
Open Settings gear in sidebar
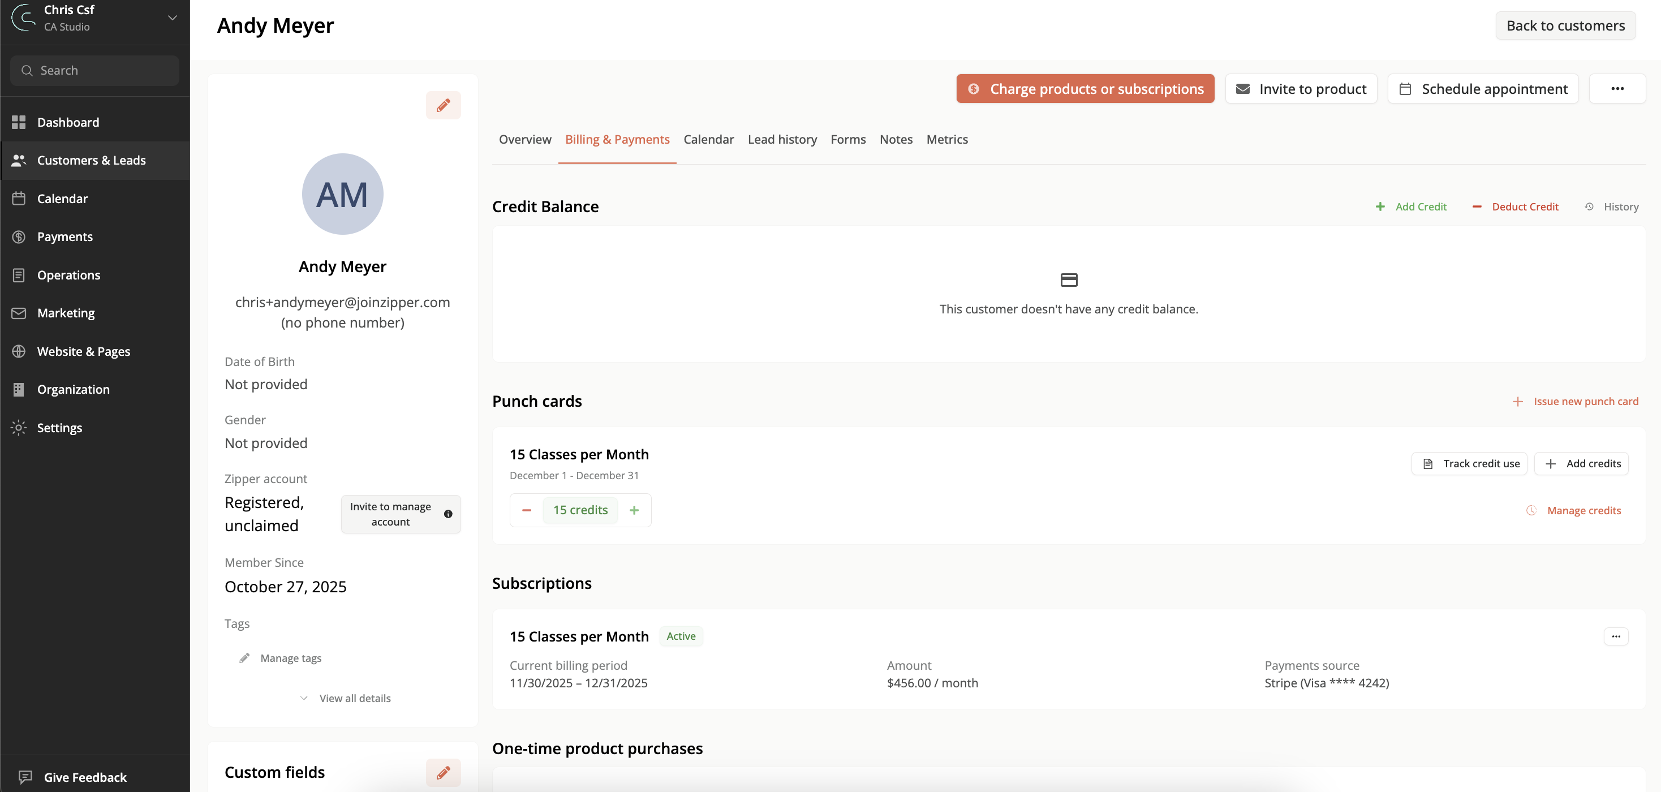[x=59, y=428]
